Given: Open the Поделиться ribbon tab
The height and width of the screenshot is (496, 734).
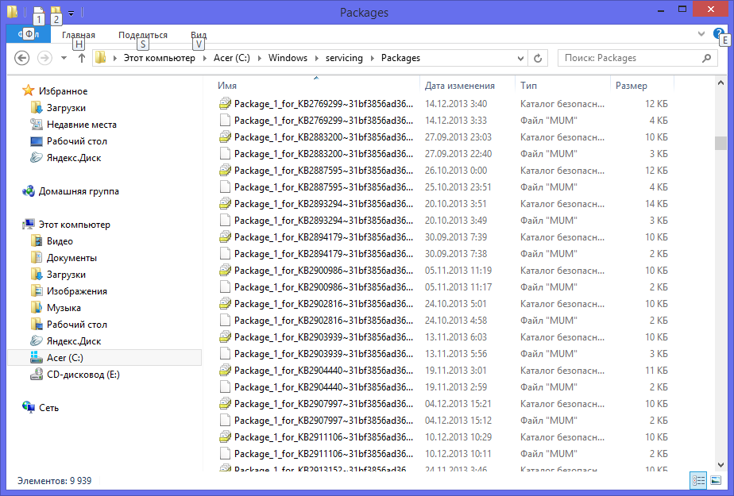Looking at the screenshot, I should tap(143, 35).
